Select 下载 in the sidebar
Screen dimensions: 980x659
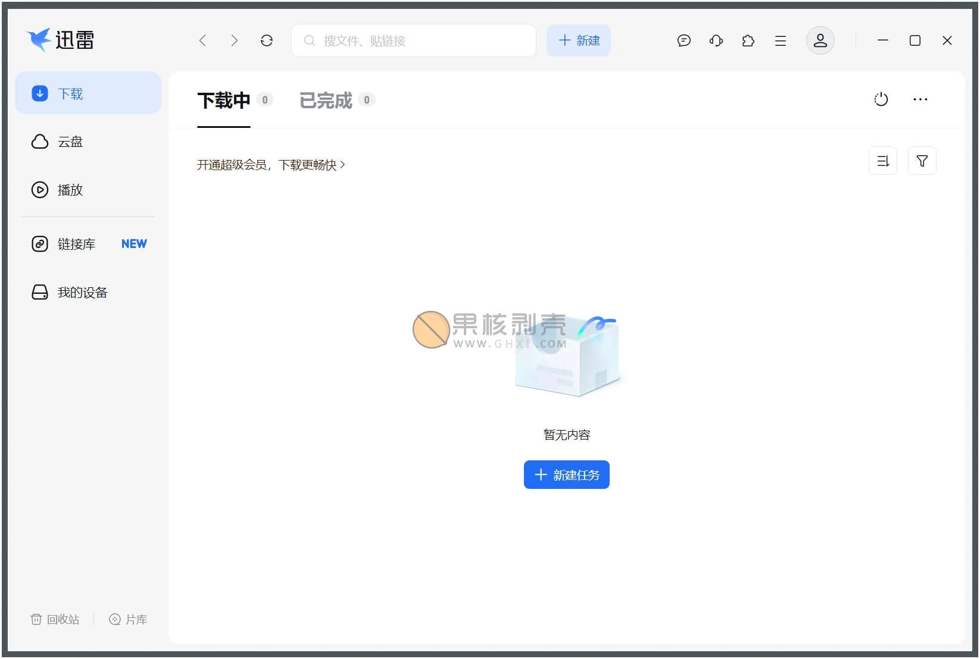coord(88,93)
